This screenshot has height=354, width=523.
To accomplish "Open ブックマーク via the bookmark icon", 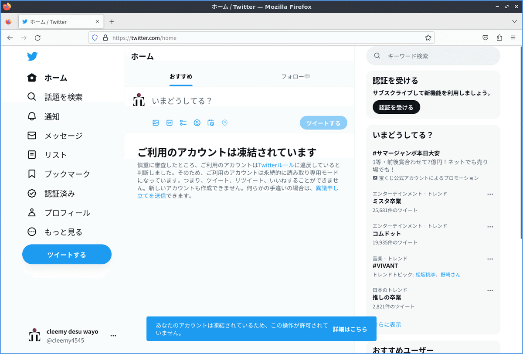I will tap(31, 174).
